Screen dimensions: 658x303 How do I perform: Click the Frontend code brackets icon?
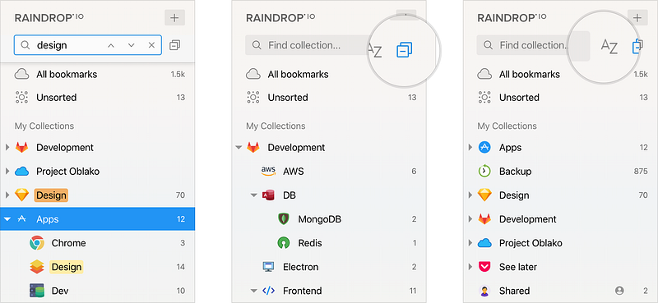click(x=268, y=291)
